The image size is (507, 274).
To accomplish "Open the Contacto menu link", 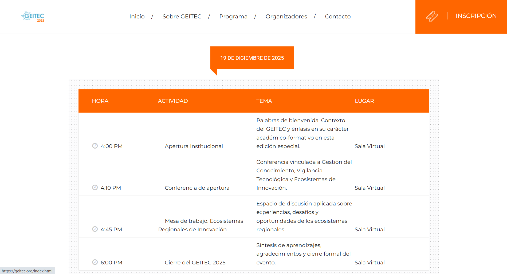I will tap(337, 17).
